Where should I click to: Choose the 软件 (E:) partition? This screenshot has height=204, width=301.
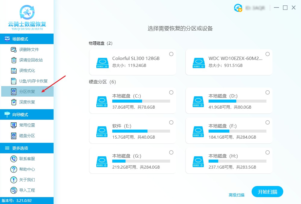point(132,130)
